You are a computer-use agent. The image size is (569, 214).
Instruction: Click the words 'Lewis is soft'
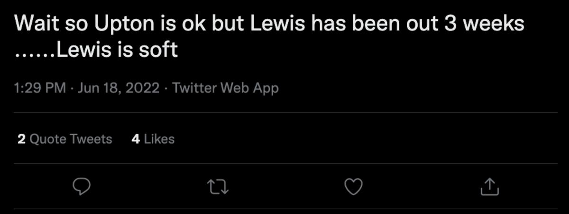[x=117, y=50]
